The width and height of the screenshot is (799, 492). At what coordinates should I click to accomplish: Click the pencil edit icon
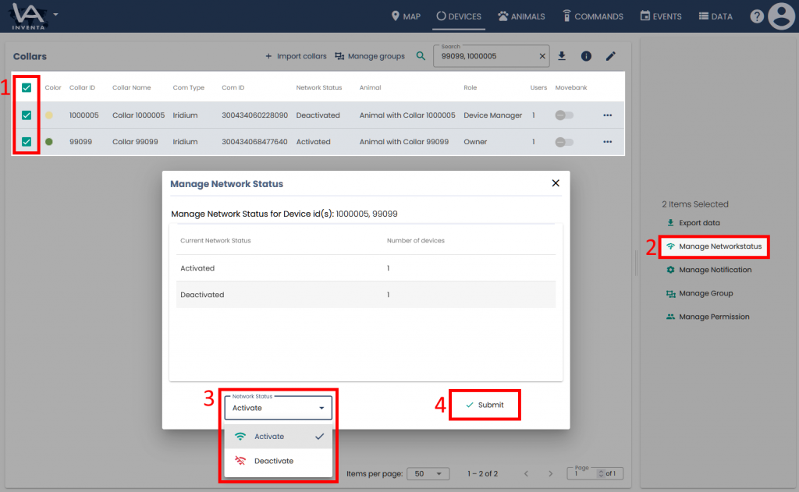coord(611,56)
